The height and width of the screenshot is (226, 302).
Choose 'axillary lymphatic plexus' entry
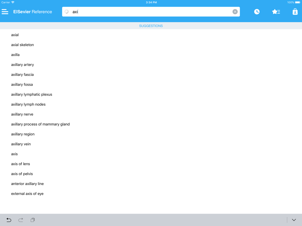32,95
